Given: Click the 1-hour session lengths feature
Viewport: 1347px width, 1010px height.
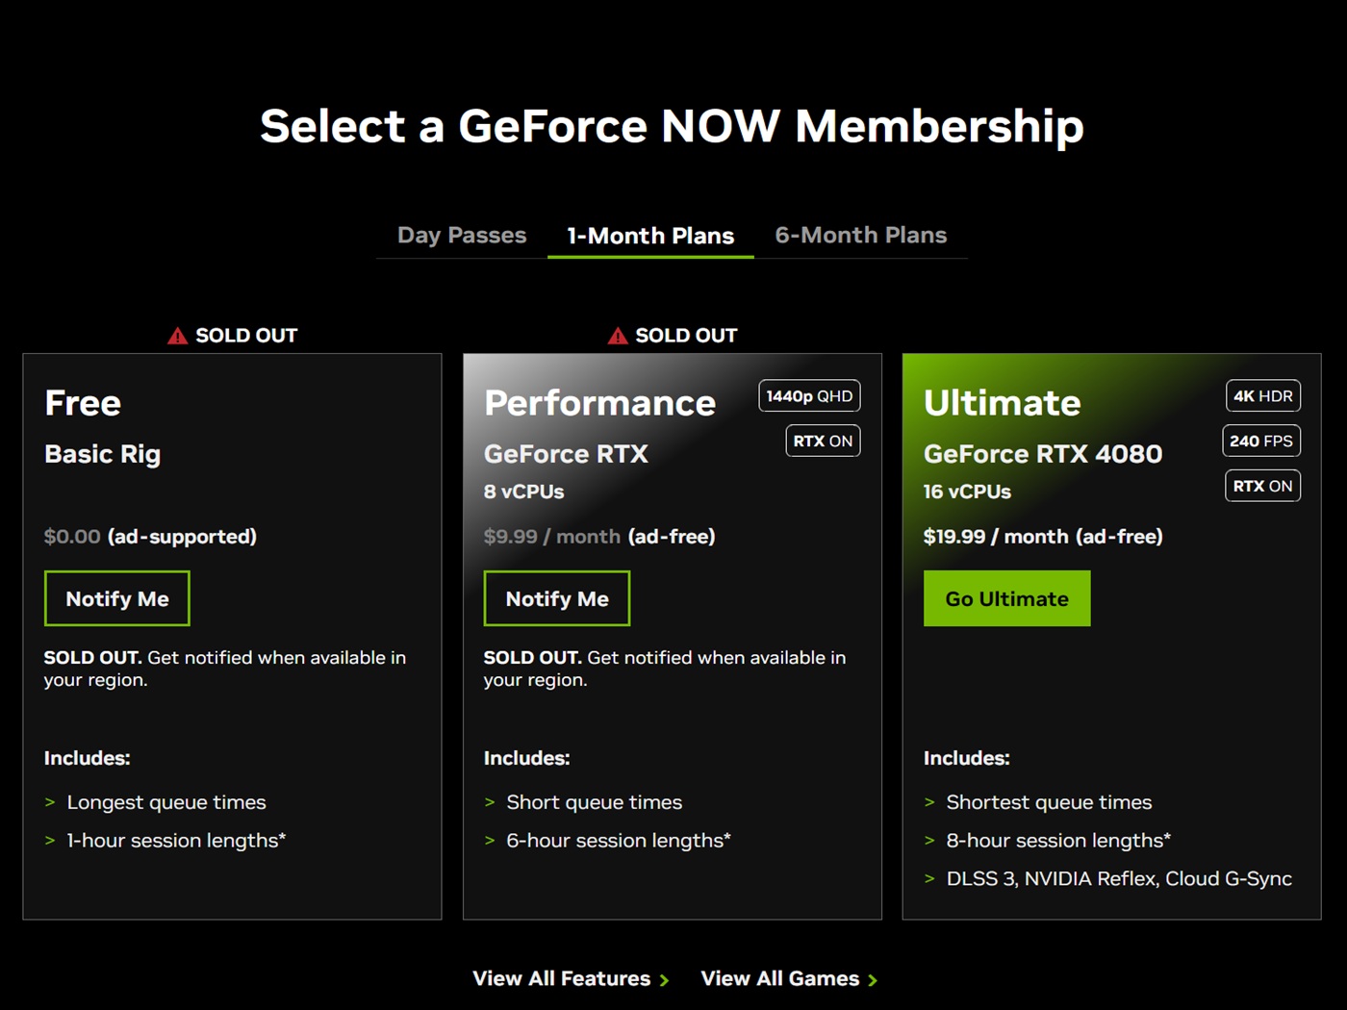Looking at the screenshot, I should point(176,841).
